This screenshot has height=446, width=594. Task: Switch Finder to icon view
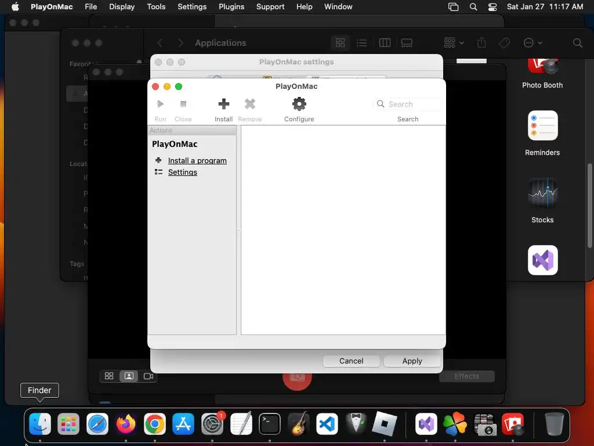(340, 42)
